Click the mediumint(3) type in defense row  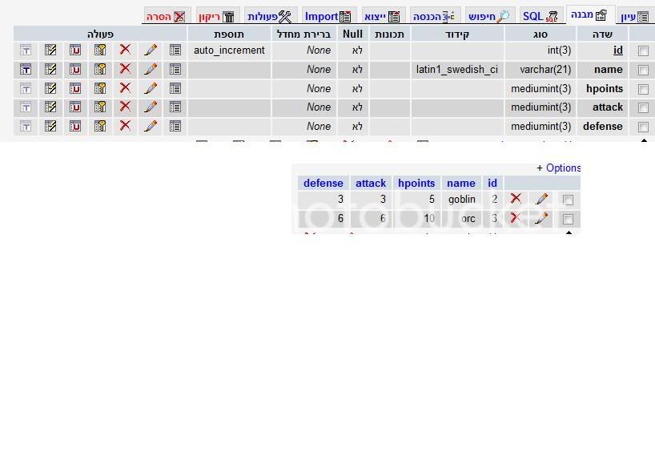[x=541, y=127]
